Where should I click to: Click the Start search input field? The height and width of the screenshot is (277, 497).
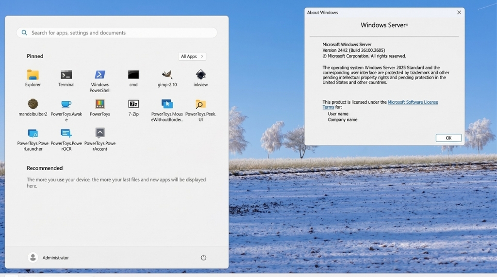116,33
